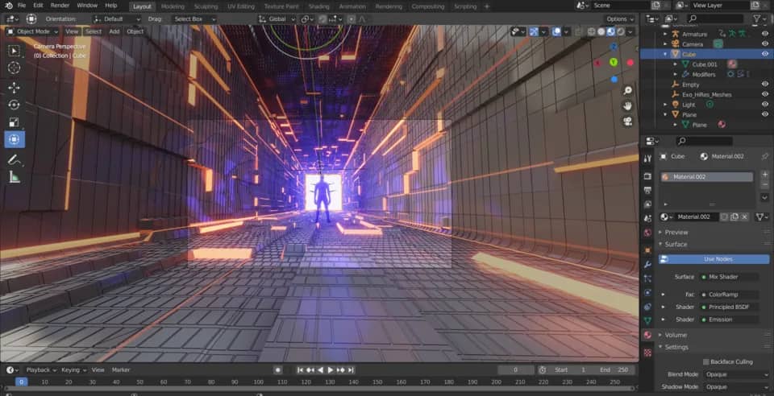Click the Emission shader button
The image size is (774, 396).
(729, 320)
